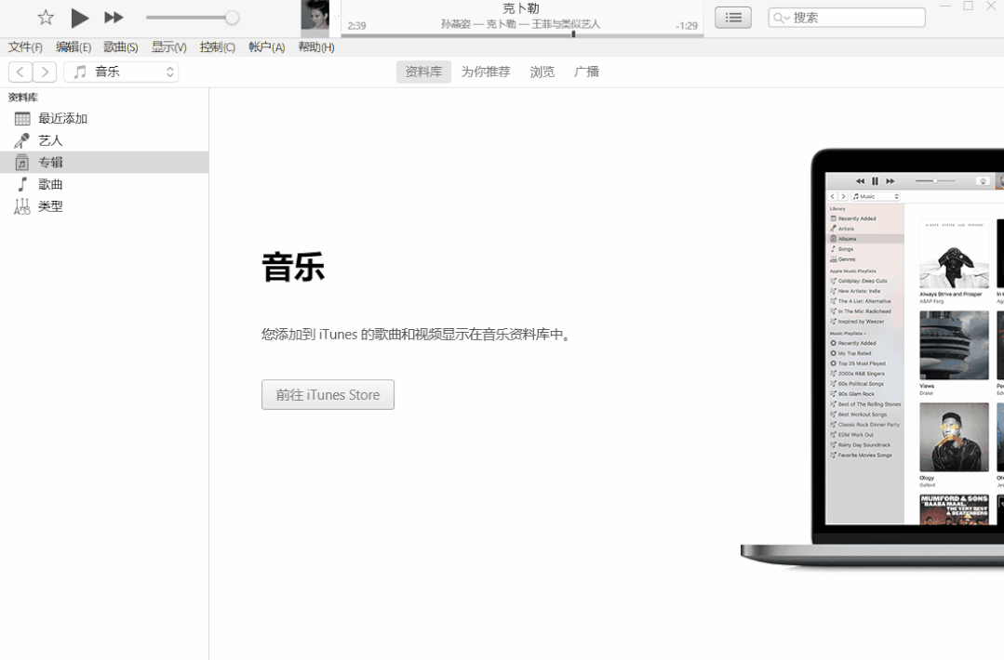Open the 控制(C) menu
Image resolution: width=1004 pixels, height=660 pixels.
217,47
